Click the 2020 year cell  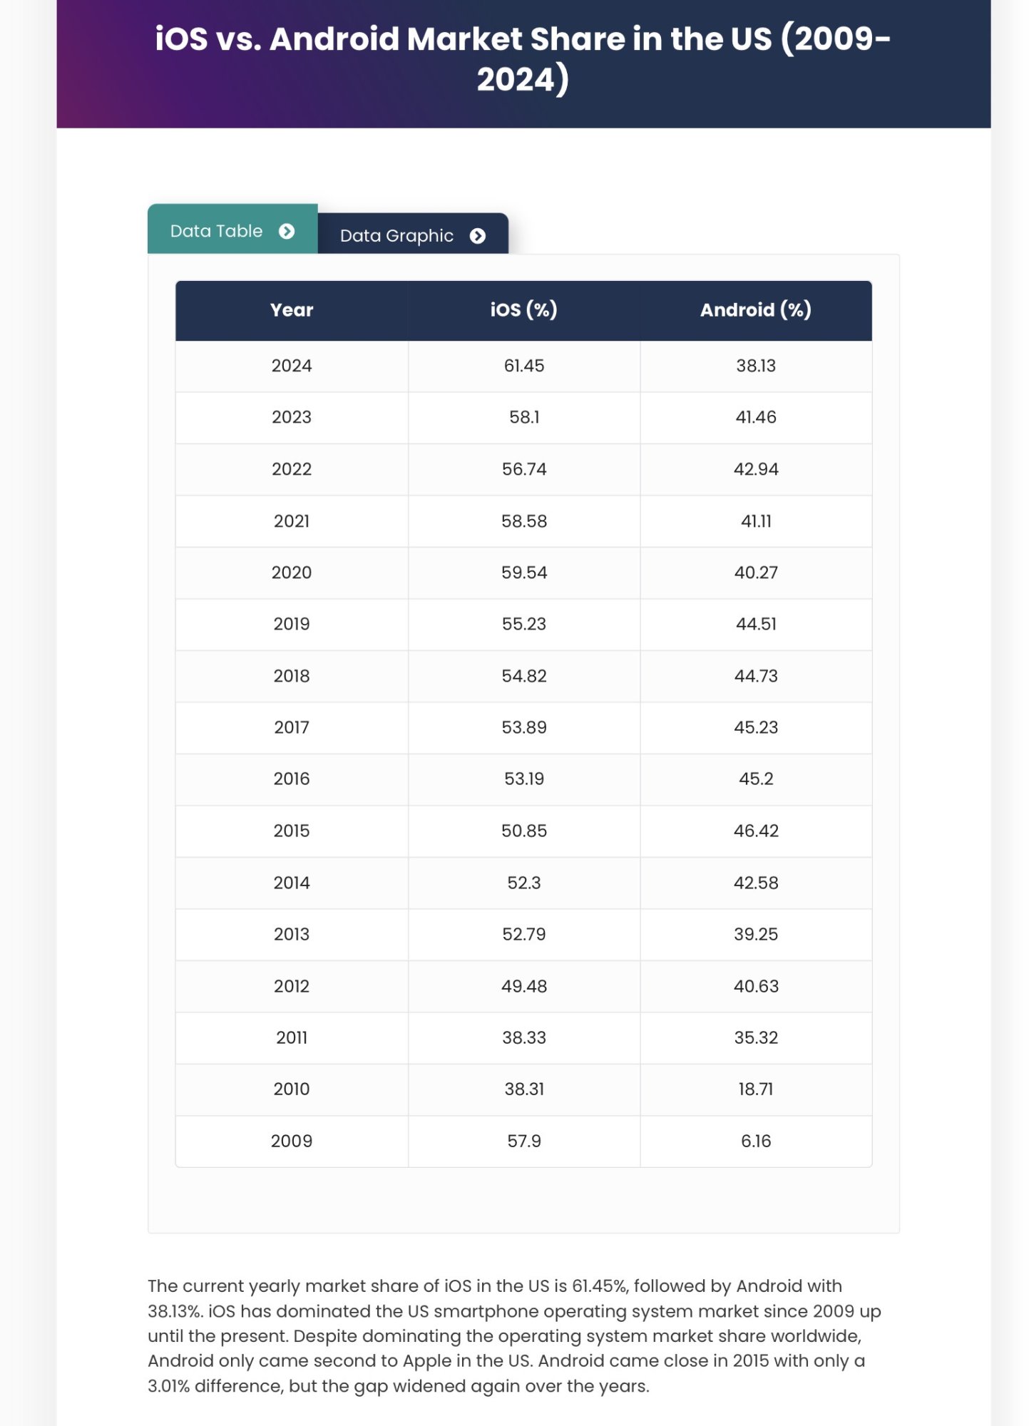pos(292,573)
